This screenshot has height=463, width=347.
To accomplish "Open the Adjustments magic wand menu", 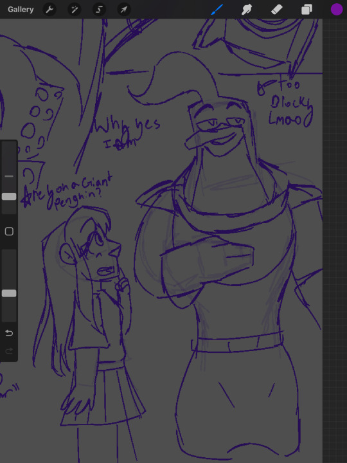I will coord(75,10).
